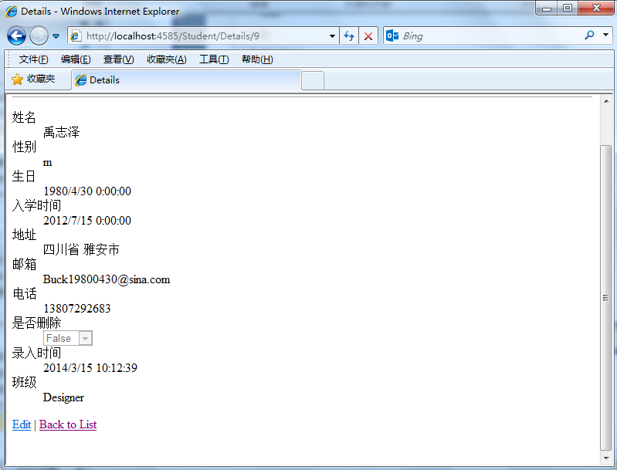Click the 姓名 field label
This screenshot has height=470, width=617.
[x=24, y=117]
